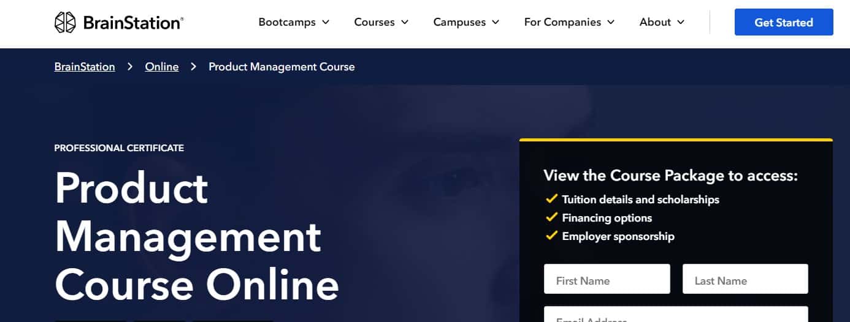850x322 pixels.
Task: Focus the Last Name input field
Action: 745,279
